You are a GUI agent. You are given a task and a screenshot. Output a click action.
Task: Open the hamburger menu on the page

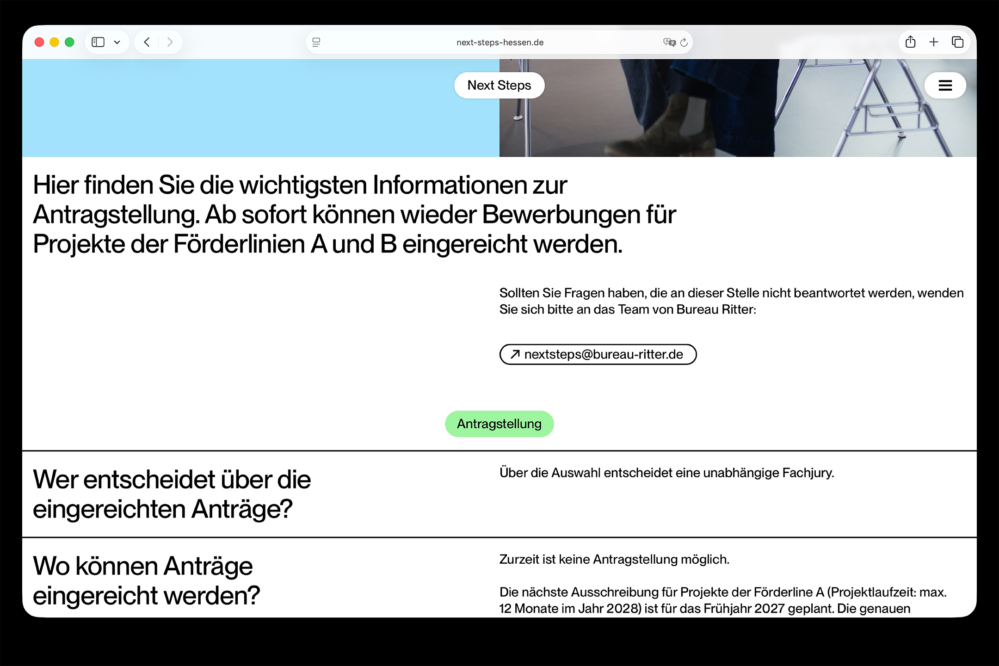[945, 85]
